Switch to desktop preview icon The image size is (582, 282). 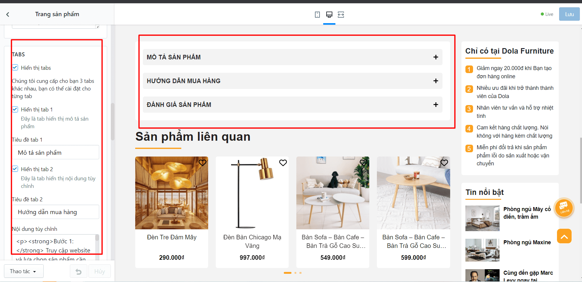329,14
